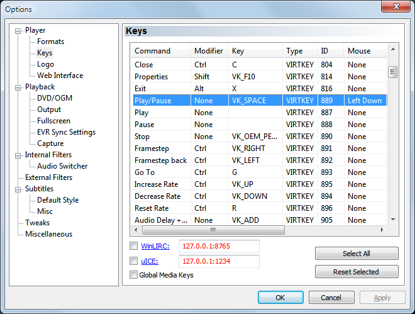The image size is (415, 314).
Task: Select the Exit command row
Action: (x=259, y=89)
